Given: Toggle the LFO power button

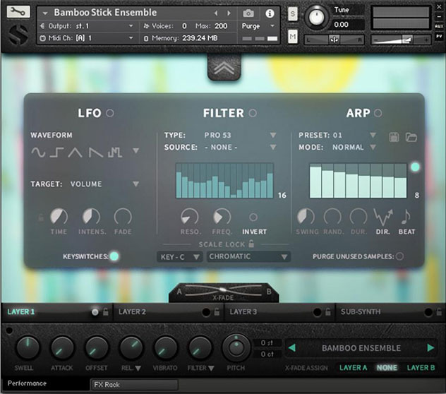Looking at the screenshot, I should 110,113.
